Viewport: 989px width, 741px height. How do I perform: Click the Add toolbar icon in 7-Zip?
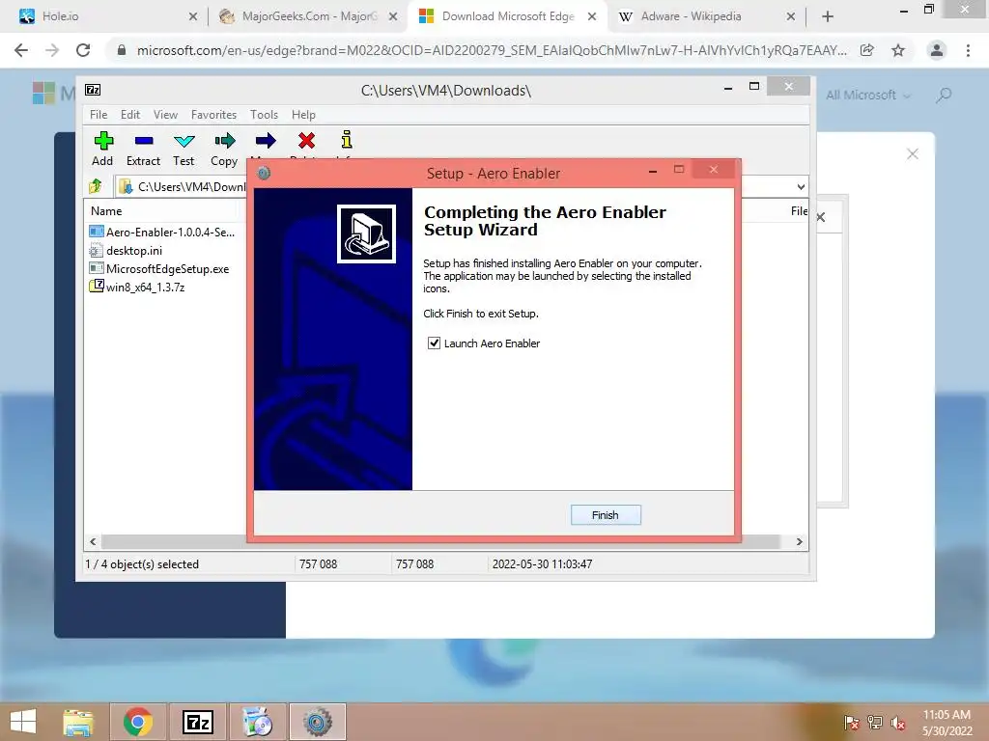click(103, 141)
